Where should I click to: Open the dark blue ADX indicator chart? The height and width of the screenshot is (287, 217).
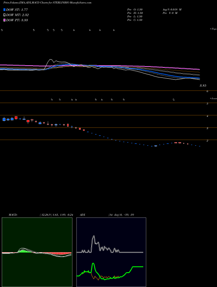(x=111, y=252)
